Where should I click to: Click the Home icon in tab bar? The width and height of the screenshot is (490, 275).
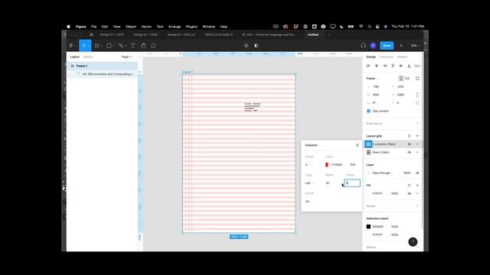(x=91, y=34)
